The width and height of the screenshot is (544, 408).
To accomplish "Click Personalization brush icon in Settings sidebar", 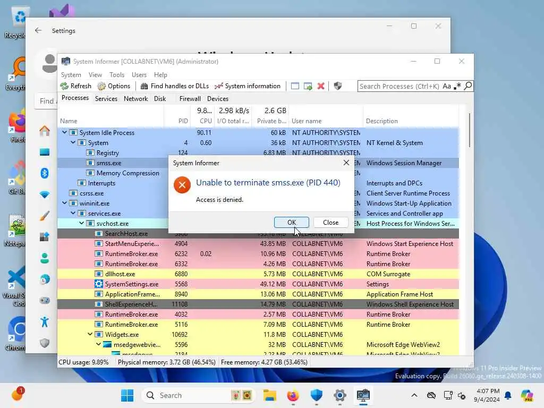I will 45,216.
